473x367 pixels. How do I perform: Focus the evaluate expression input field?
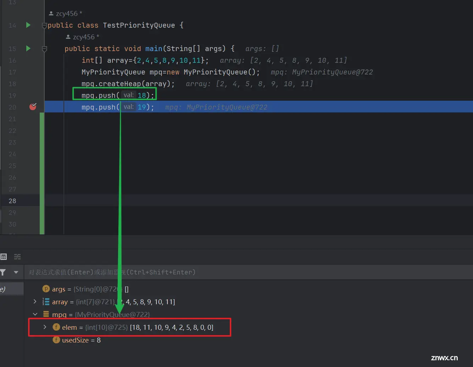coord(248,272)
